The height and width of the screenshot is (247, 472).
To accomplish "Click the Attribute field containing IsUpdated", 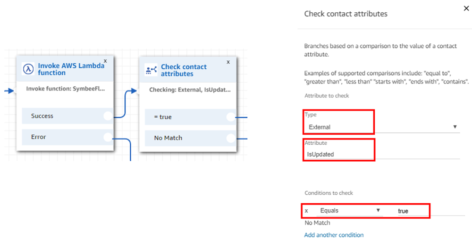I will [x=382, y=154].
